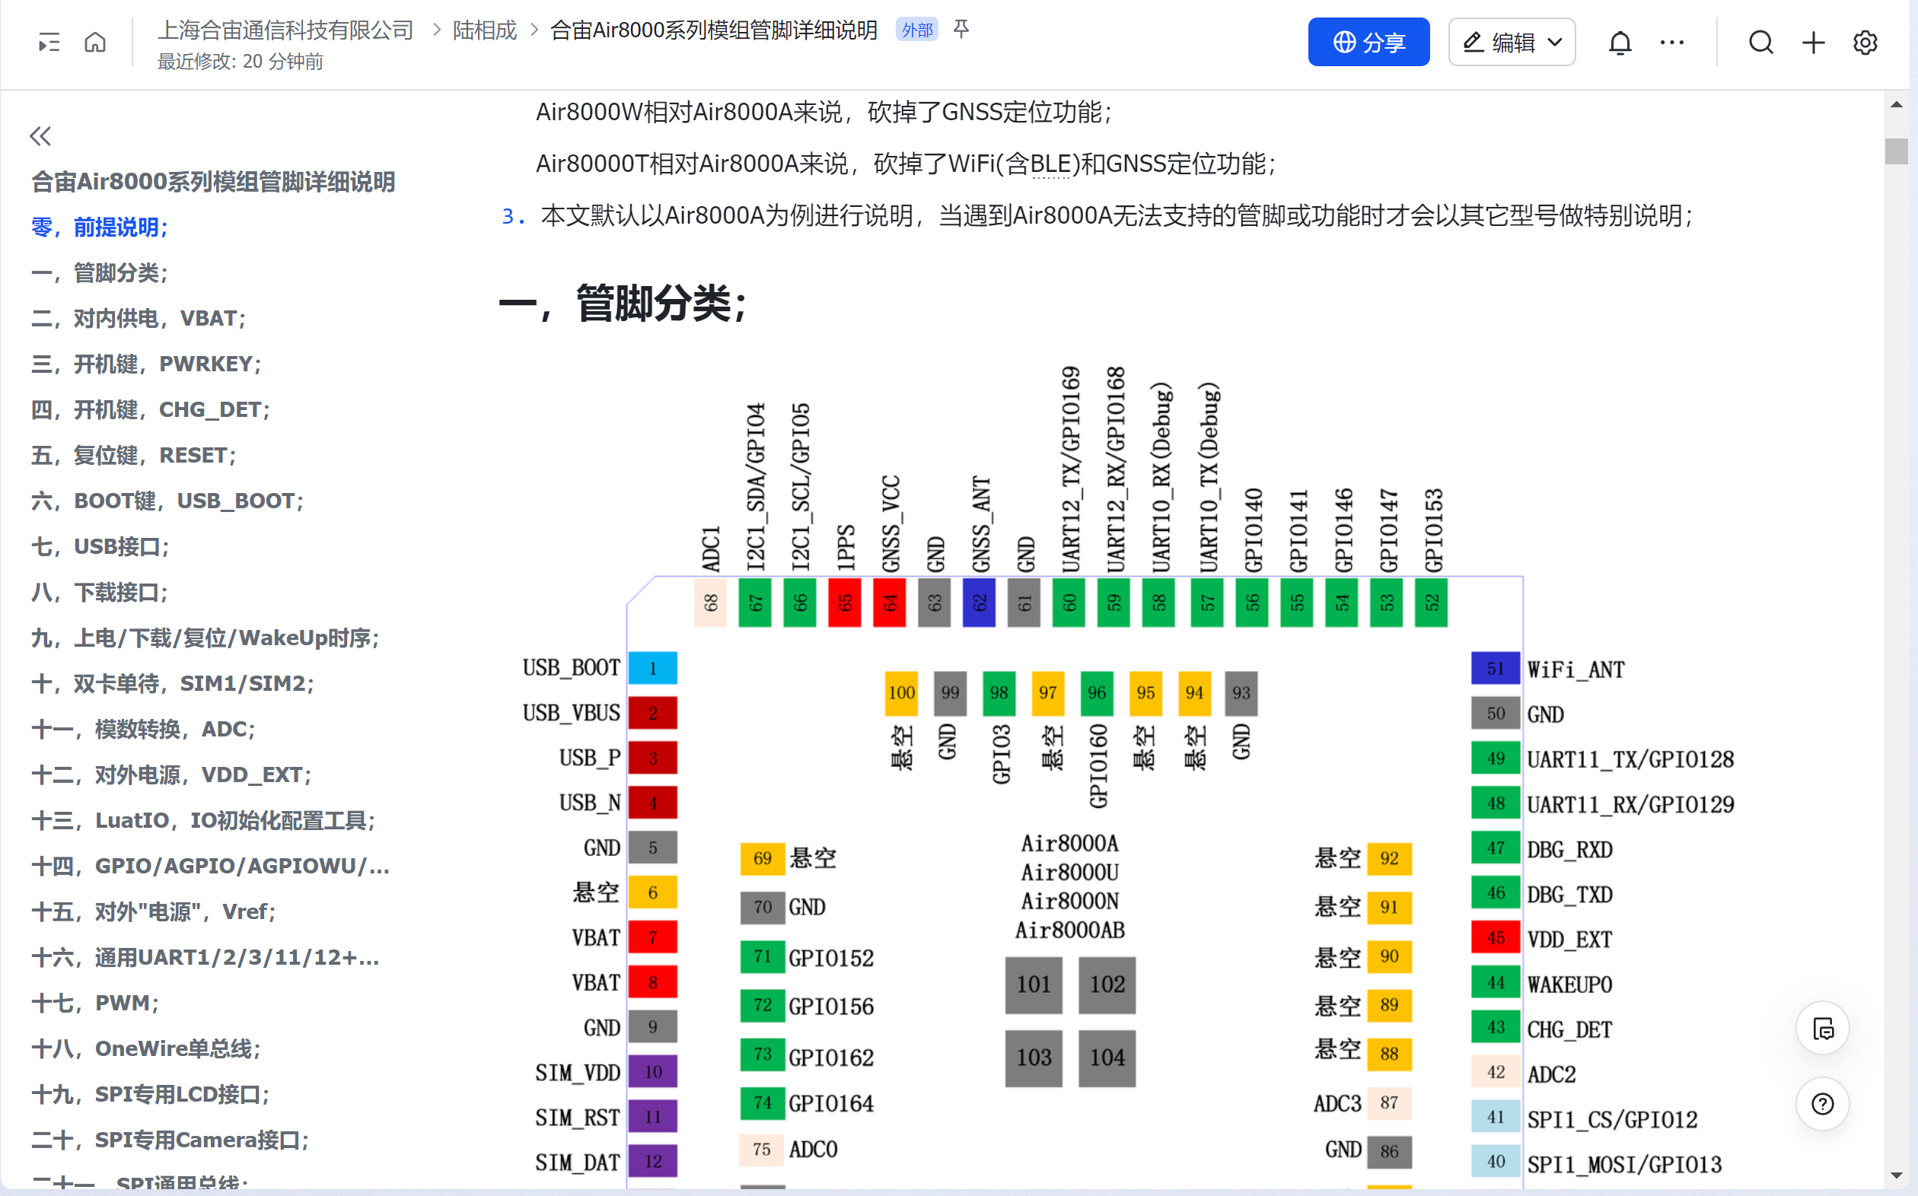Jump to outline section 十六，通用UART1/2/3/11/12
1918x1196 pixels.
tap(205, 958)
